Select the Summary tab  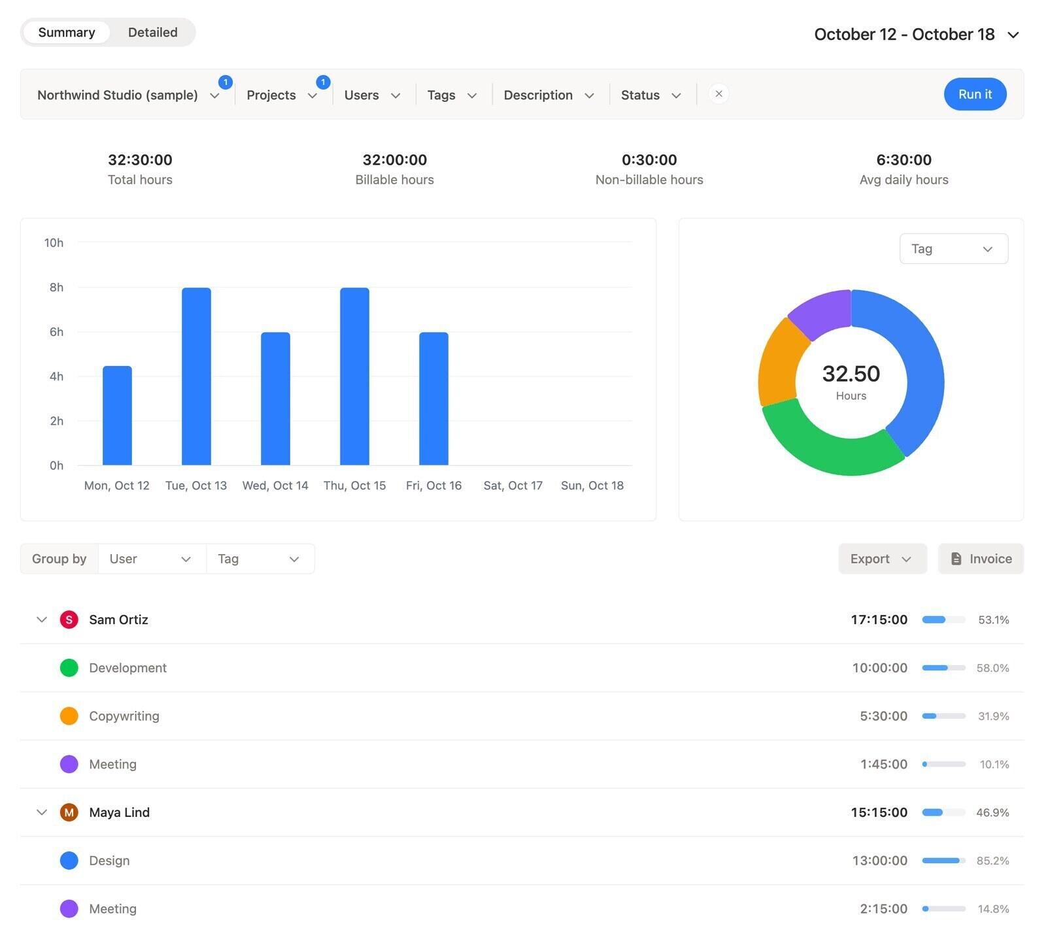pos(66,33)
